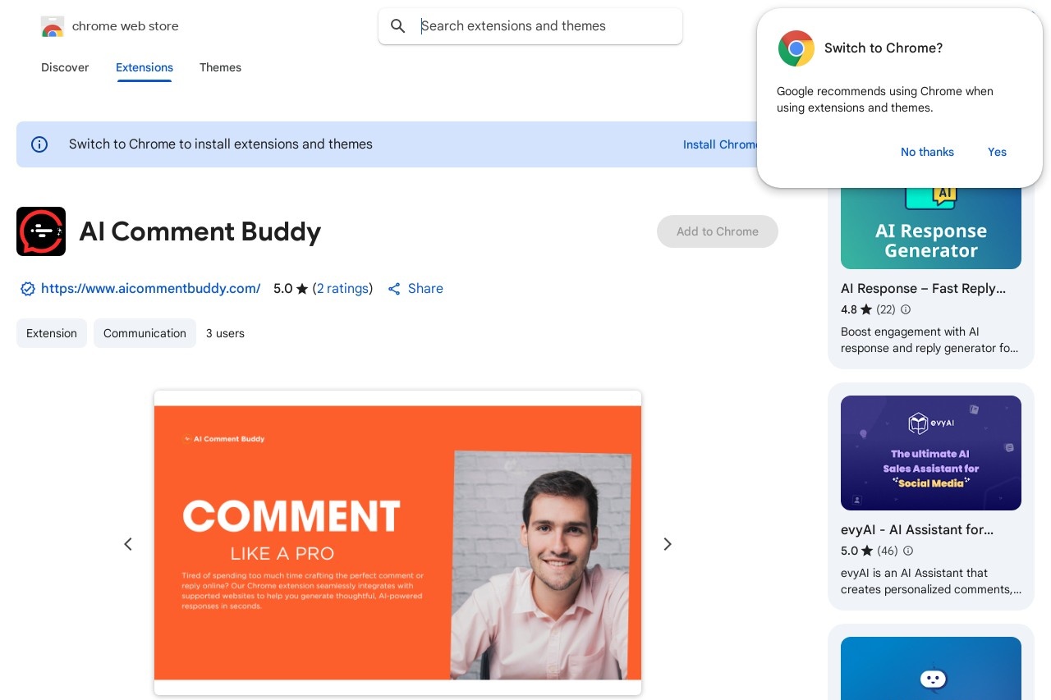Open the evyAI Sales Assistant thumbnail

(x=931, y=453)
